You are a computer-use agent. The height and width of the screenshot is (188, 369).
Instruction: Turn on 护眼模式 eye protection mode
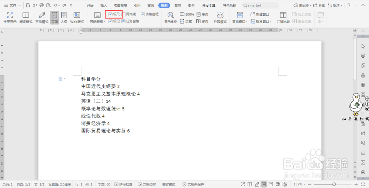click(x=220, y=18)
